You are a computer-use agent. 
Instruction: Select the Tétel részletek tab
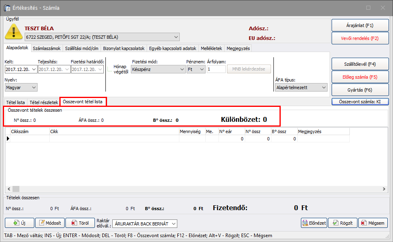(x=44, y=102)
